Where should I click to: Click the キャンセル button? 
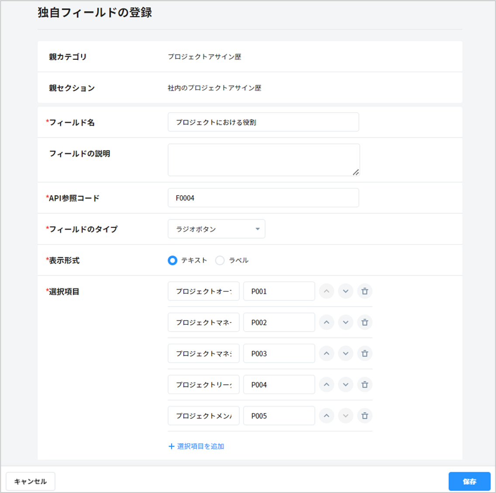coord(31,481)
